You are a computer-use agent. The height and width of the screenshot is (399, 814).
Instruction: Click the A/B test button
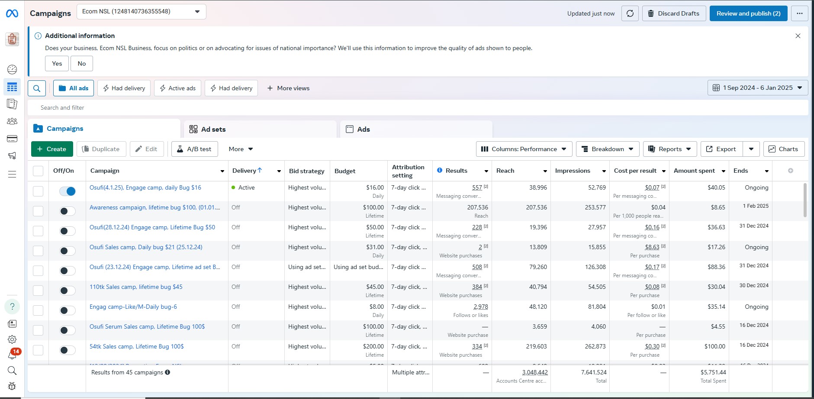click(x=194, y=149)
